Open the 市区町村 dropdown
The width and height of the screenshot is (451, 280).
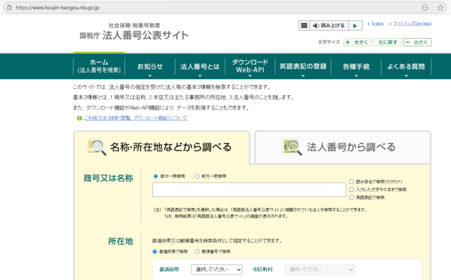[x=319, y=269]
